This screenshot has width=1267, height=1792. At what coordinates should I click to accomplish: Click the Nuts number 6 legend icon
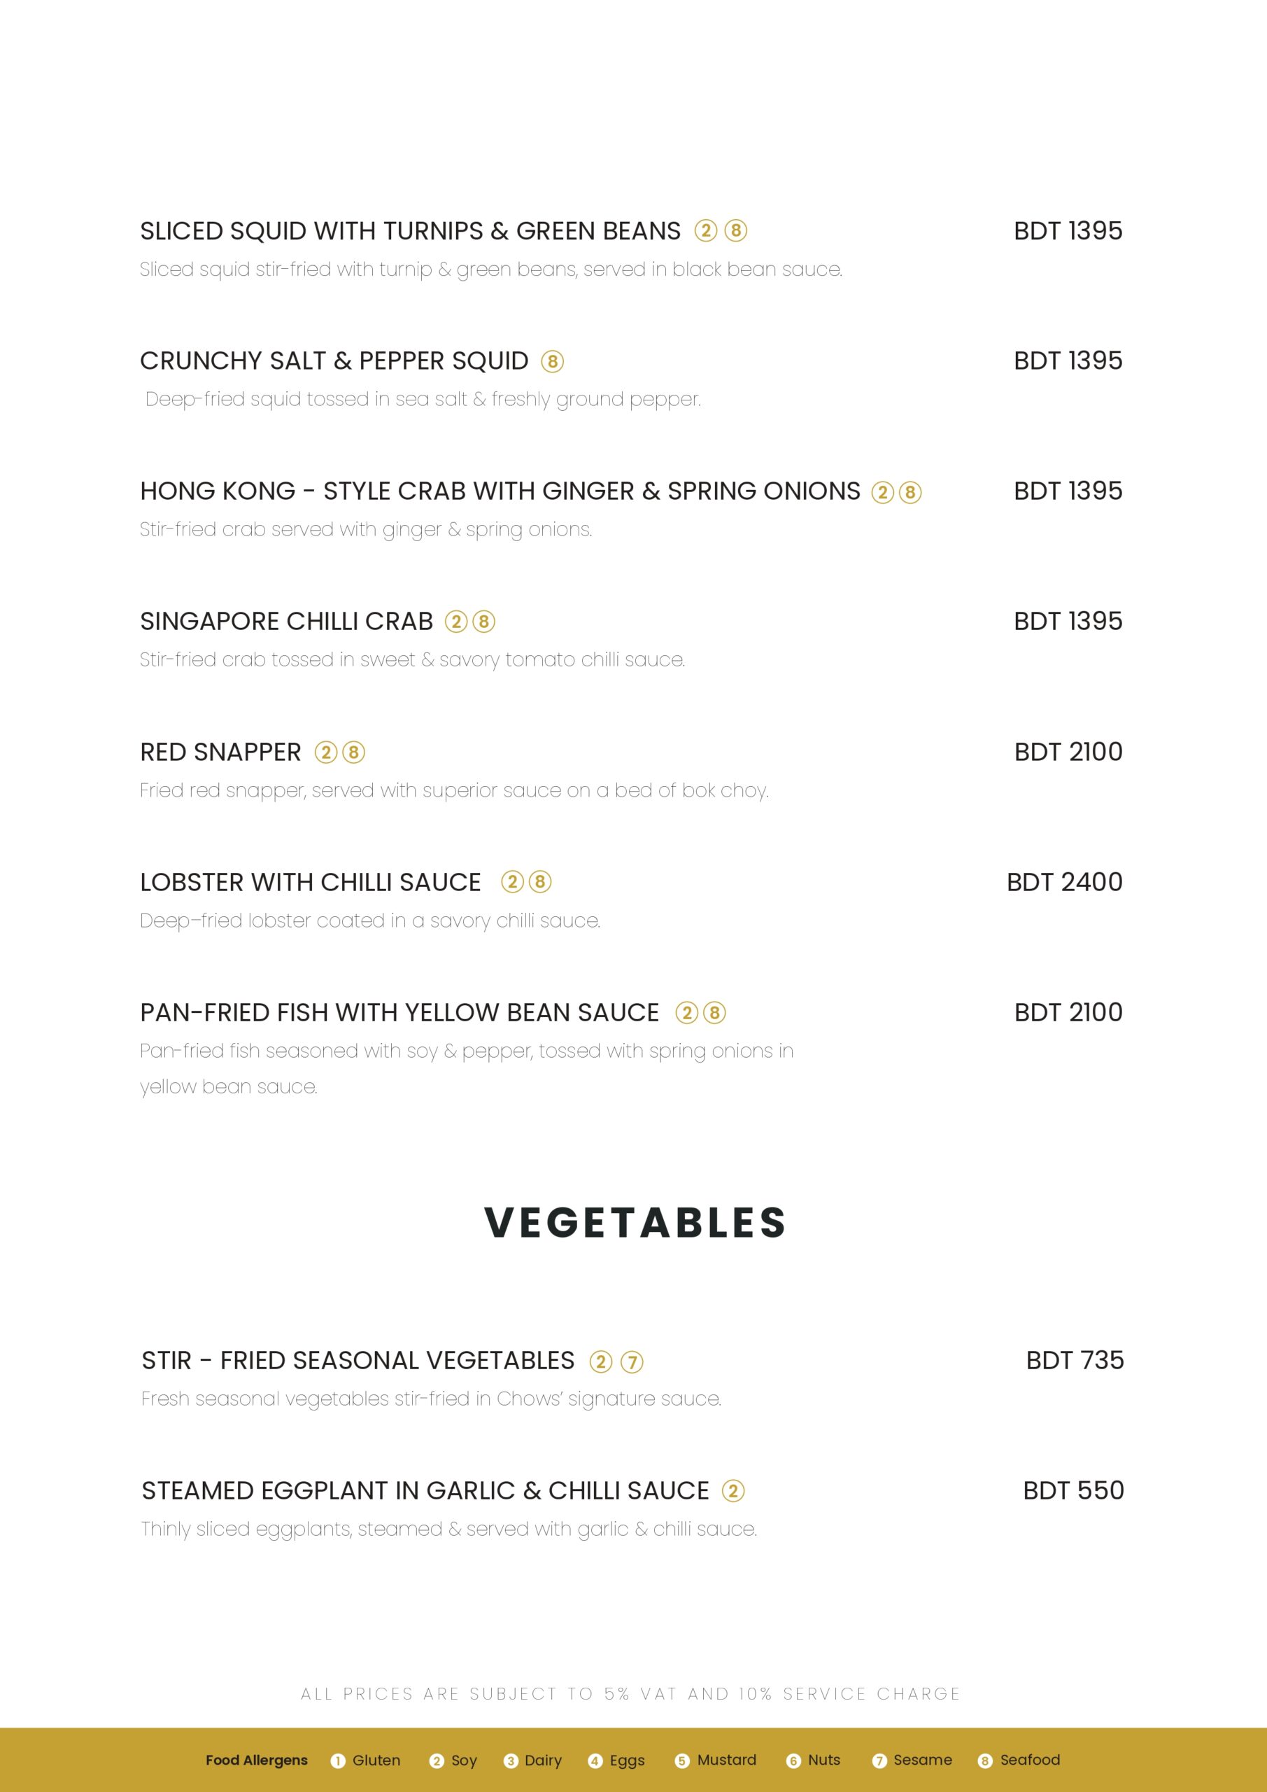(x=793, y=1760)
